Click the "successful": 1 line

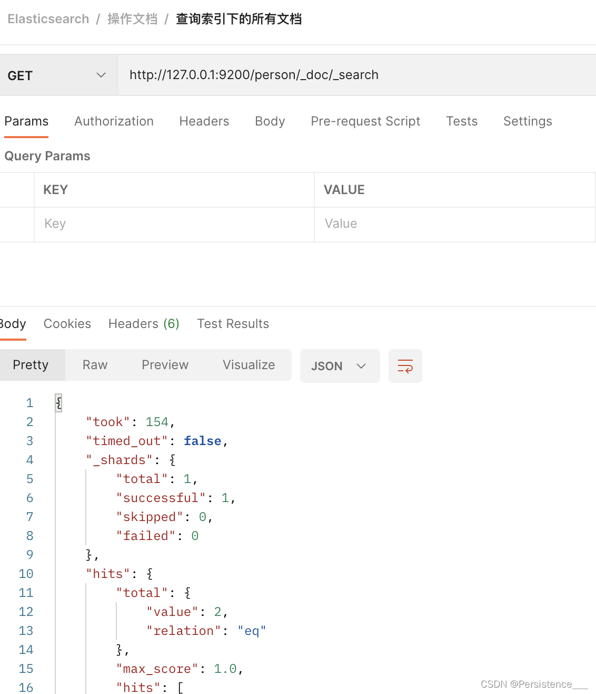(x=176, y=498)
